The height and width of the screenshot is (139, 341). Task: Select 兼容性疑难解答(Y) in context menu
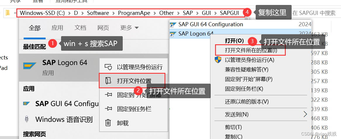point(247,69)
